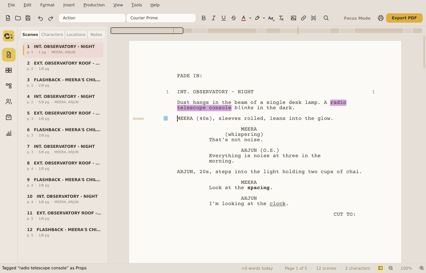This screenshot has width=426, height=273.
Task: Toggle italic formatting
Action: [x=214, y=18]
